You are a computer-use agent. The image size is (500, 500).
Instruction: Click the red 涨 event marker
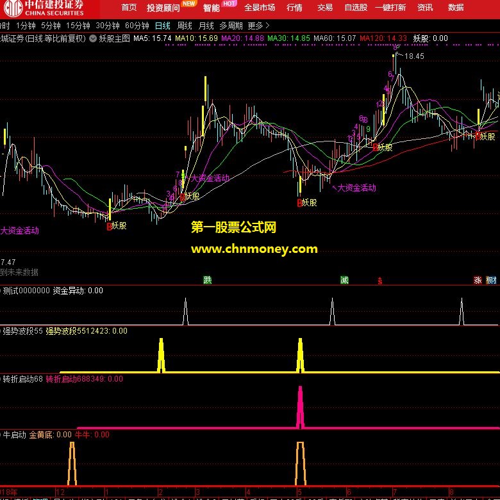478,280
